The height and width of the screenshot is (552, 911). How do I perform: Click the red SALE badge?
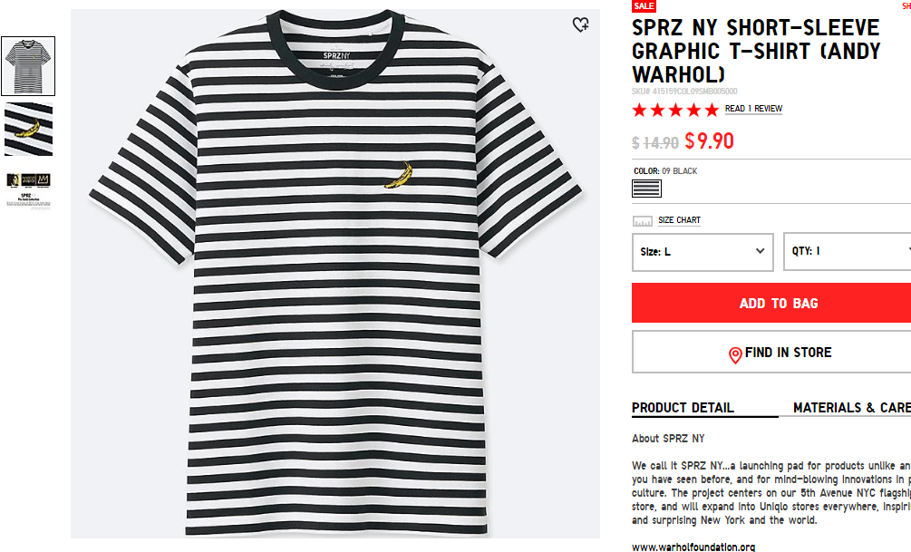[x=644, y=5]
